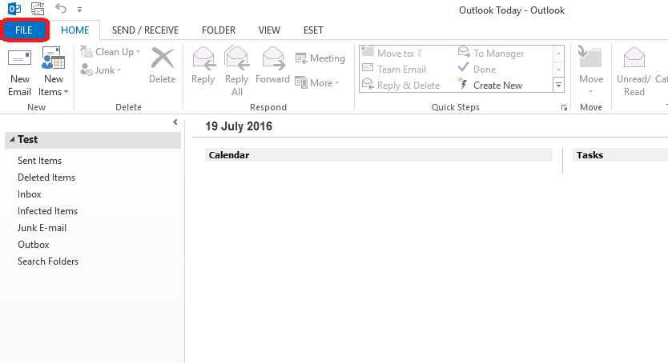This screenshot has height=363, width=668.
Task: Open the Infected Items folder
Action: [x=48, y=211]
